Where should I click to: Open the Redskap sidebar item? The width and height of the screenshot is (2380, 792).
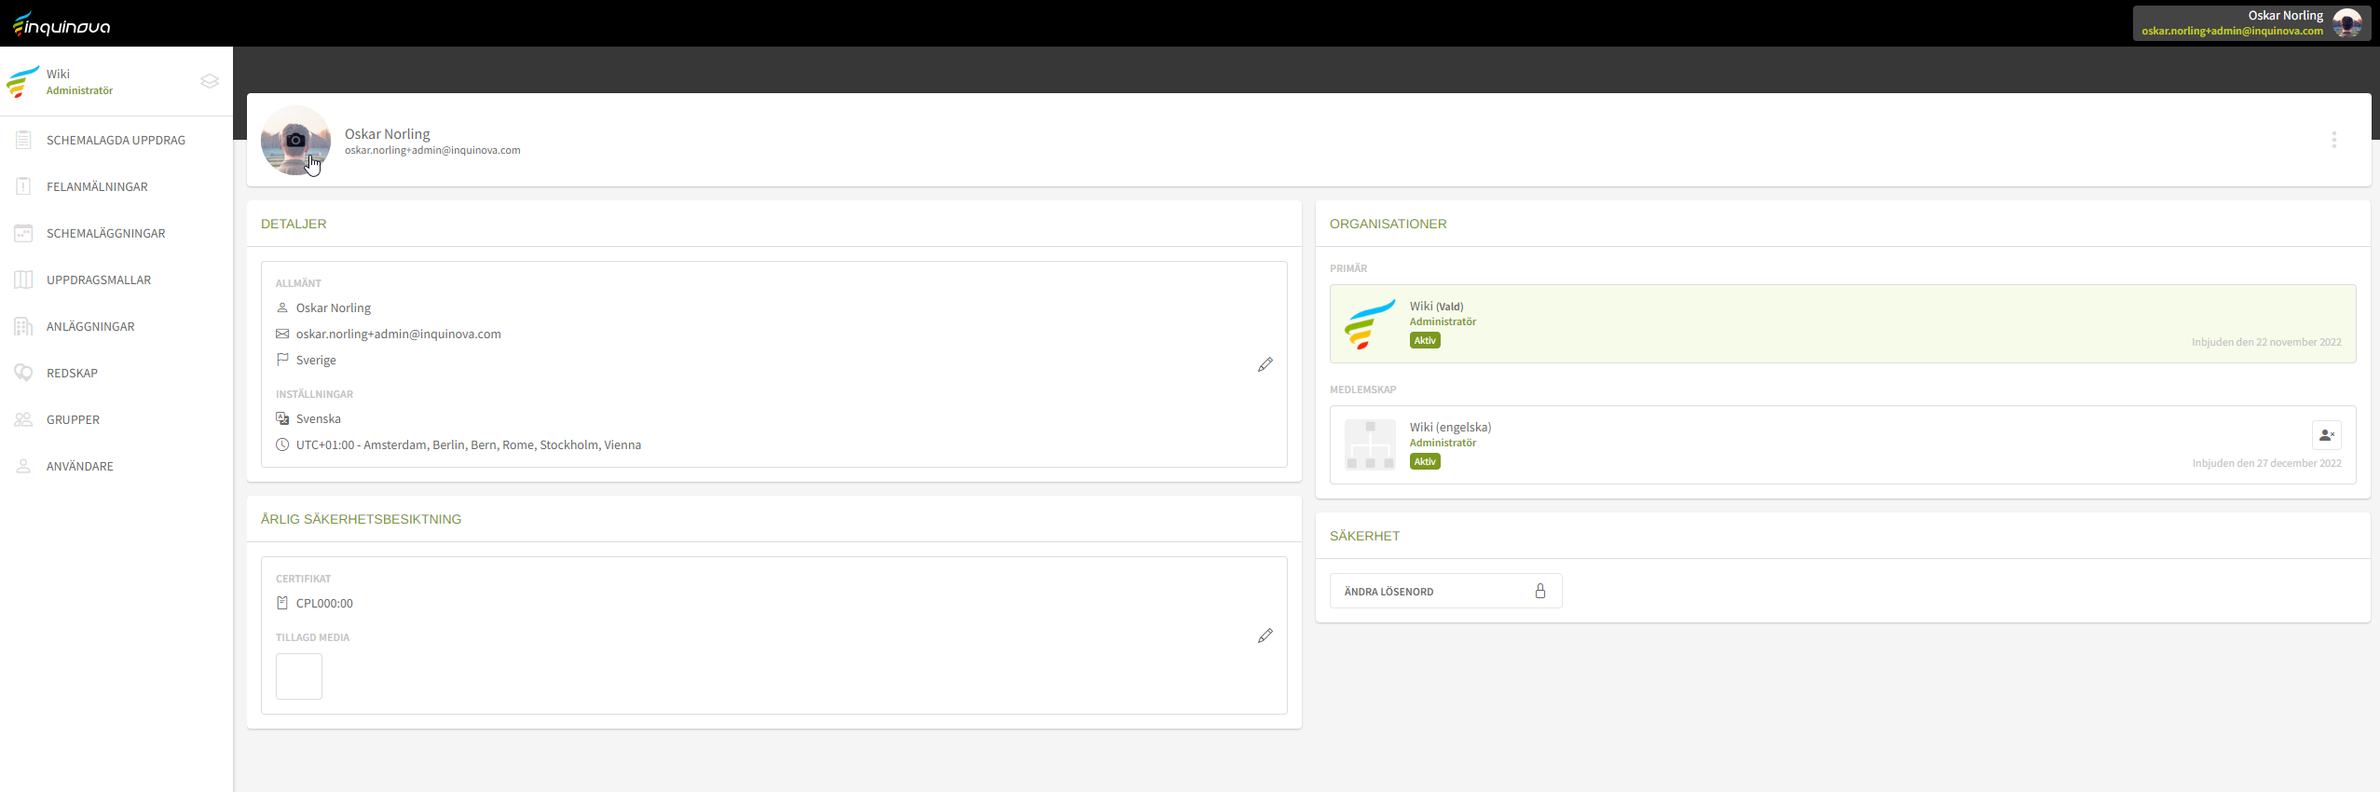coord(72,373)
